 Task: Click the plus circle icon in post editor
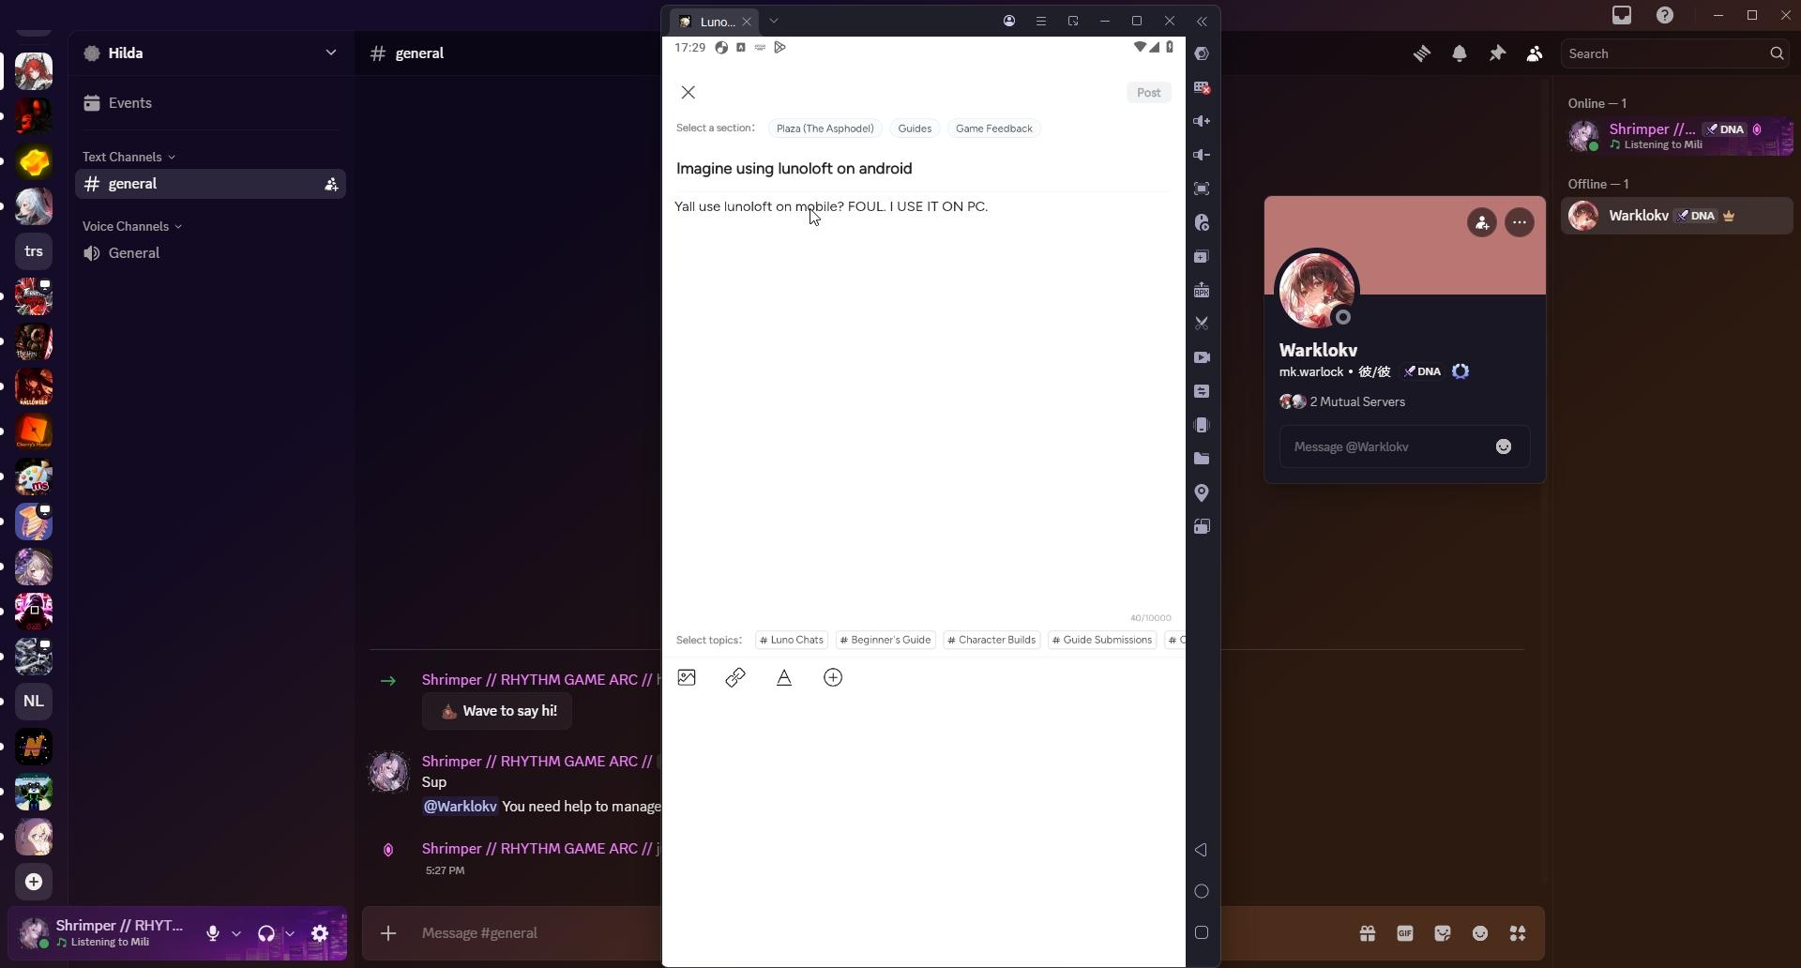833,678
